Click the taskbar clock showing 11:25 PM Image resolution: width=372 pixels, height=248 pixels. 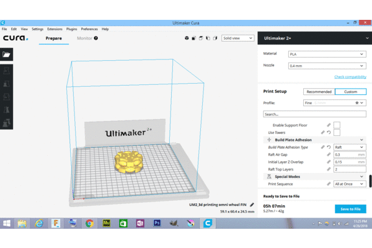click(x=360, y=224)
